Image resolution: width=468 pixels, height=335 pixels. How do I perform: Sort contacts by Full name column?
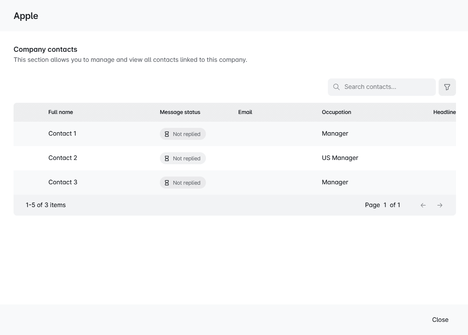[60, 112]
